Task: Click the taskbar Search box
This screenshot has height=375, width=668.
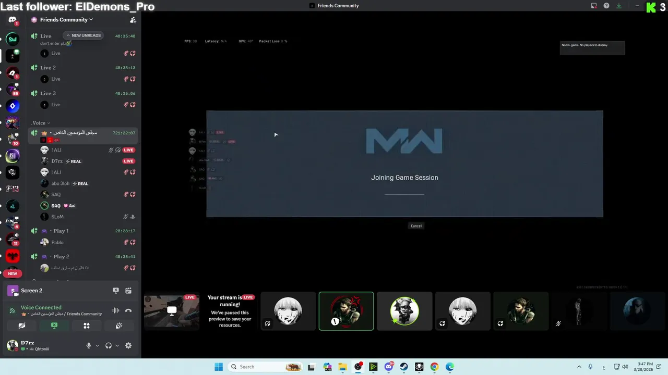Action: [x=266, y=367]
